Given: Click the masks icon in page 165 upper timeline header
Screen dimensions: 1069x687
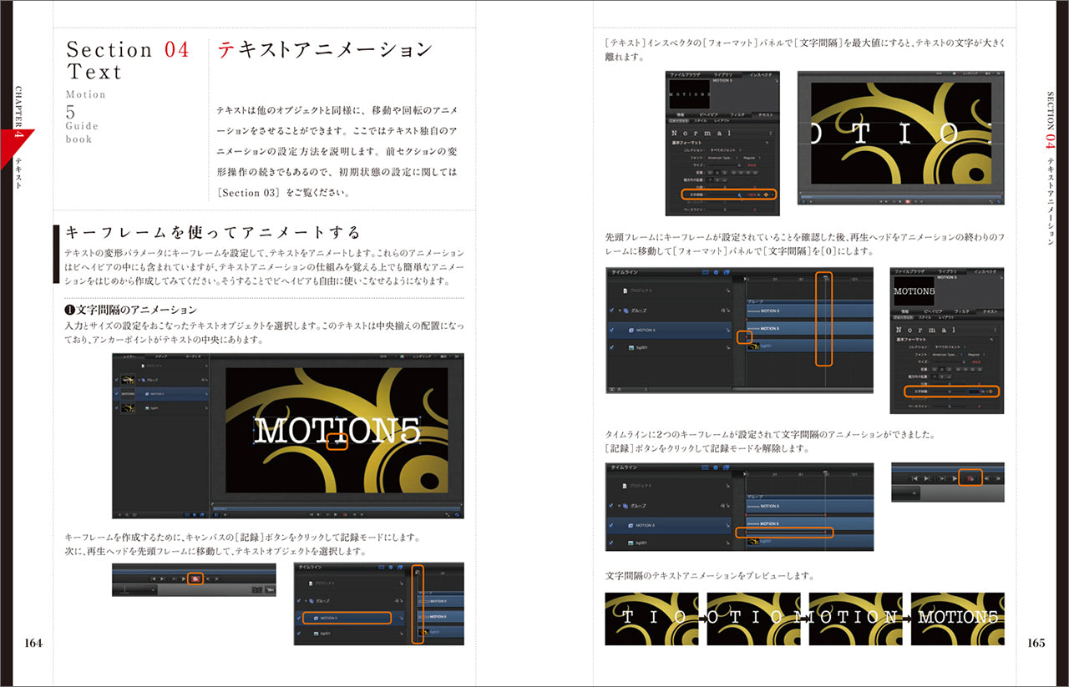Looking at the screenshot, I should (x=706, y=272).
